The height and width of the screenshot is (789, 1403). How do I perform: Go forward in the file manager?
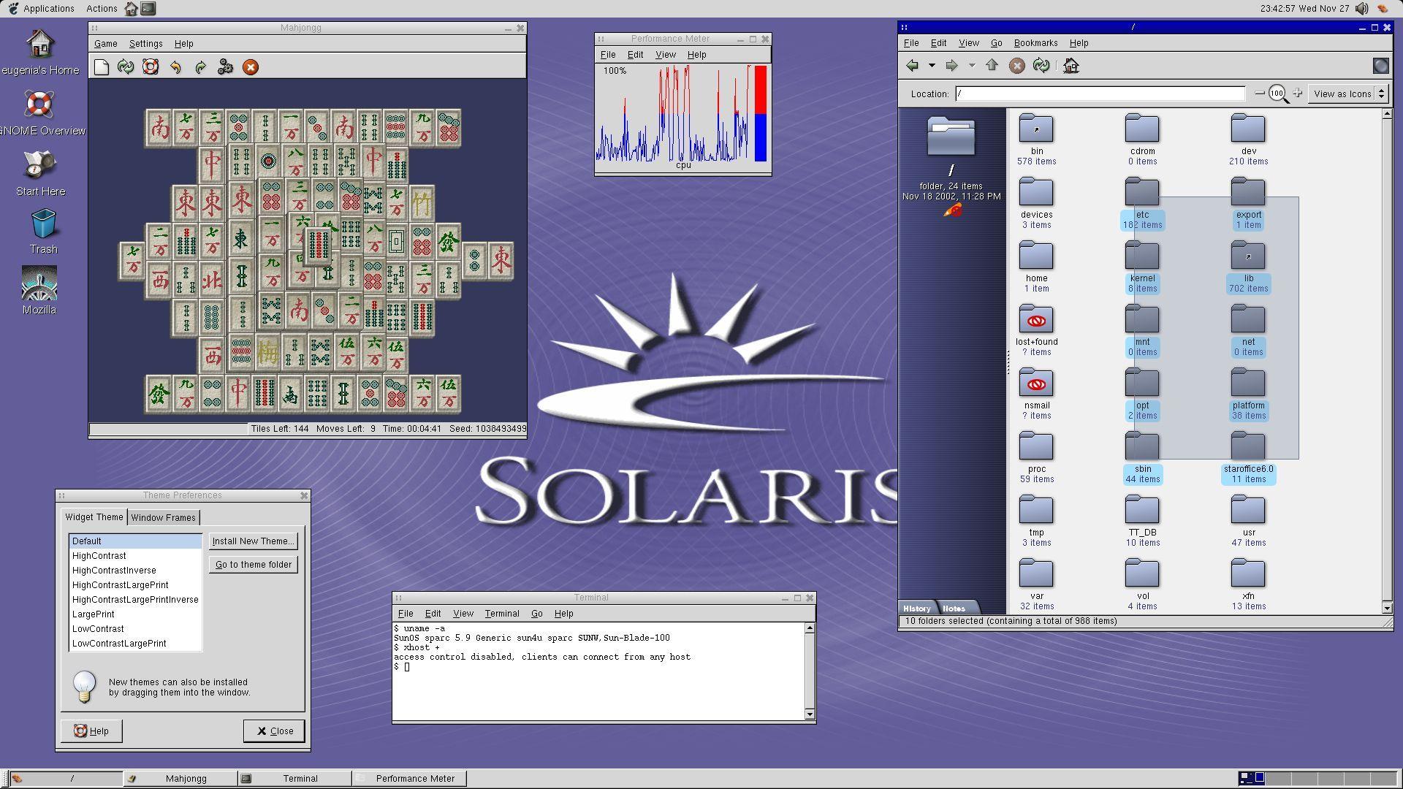[x=951, y=66]
